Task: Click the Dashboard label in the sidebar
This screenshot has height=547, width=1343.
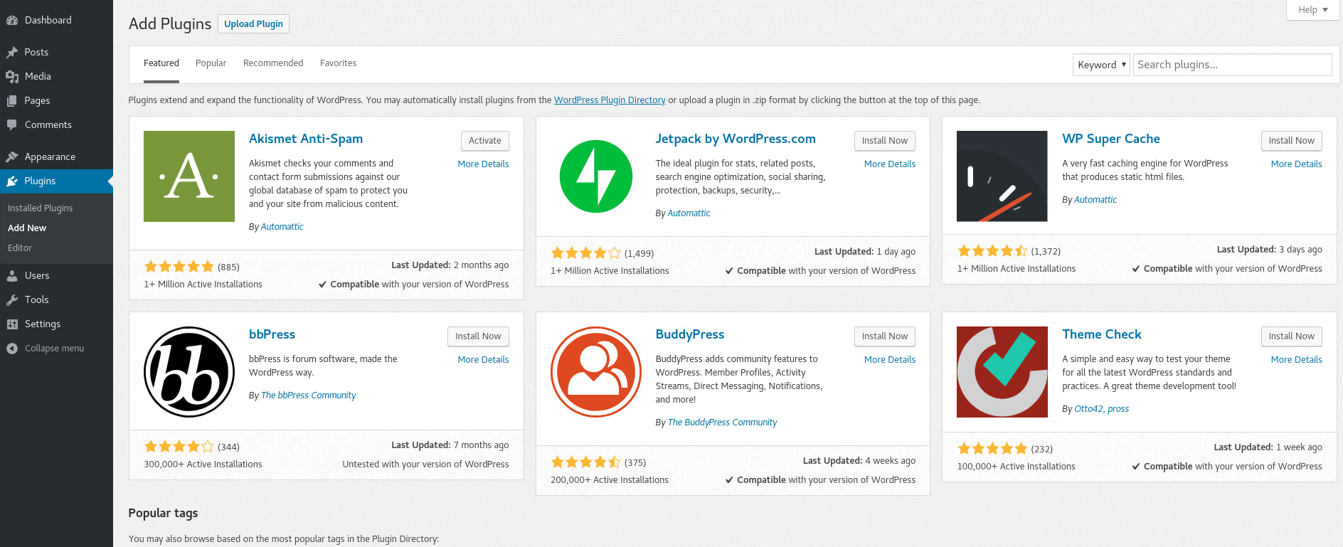Action: (x=48, y=21)
